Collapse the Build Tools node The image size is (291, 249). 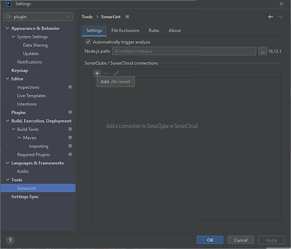tap(13, 129)
